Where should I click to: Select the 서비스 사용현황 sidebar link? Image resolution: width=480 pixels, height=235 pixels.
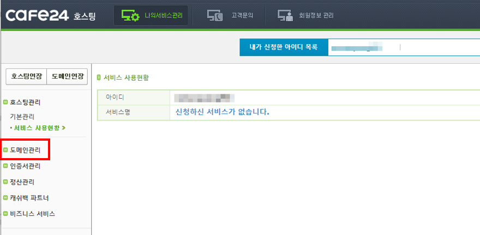37,128
